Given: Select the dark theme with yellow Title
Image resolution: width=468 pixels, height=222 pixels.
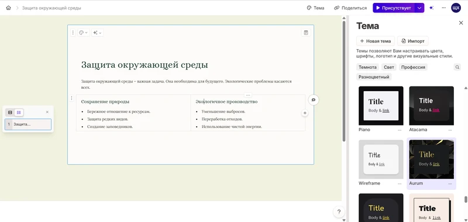Looking at the screenshot, I should [381, 208].
